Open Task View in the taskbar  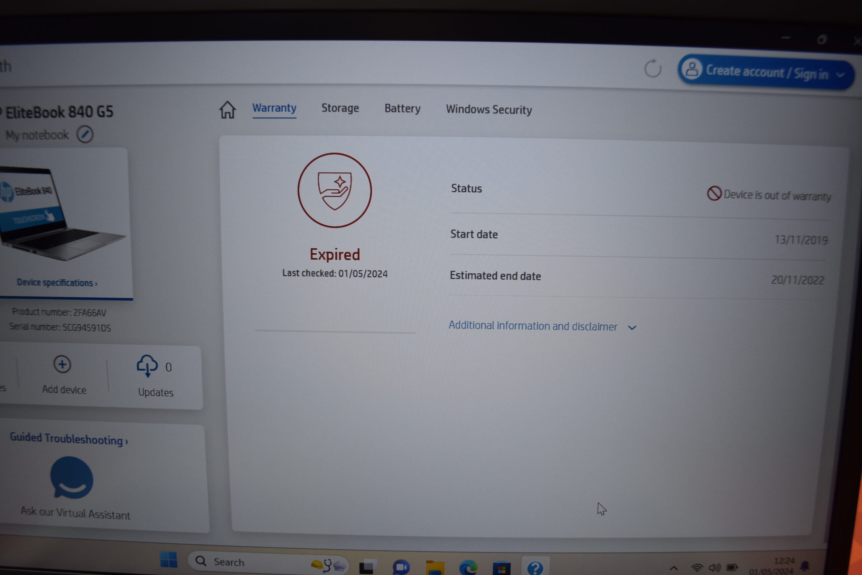coord(368,566)
